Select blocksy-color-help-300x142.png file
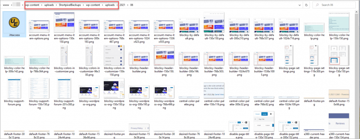Viewport: 360px width, 139px height. pyautogui.click(x=14, y=61)
